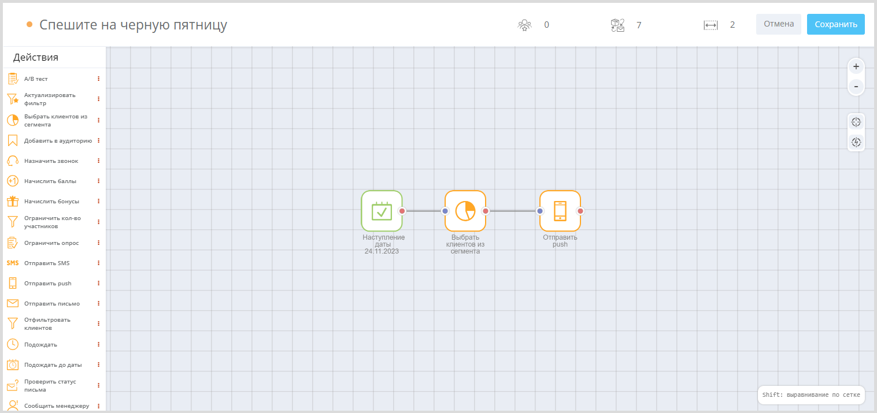877x413 pixels.
Task: Open options dots for Выбрать клиентов из сегмента
Action: point(98,120)
